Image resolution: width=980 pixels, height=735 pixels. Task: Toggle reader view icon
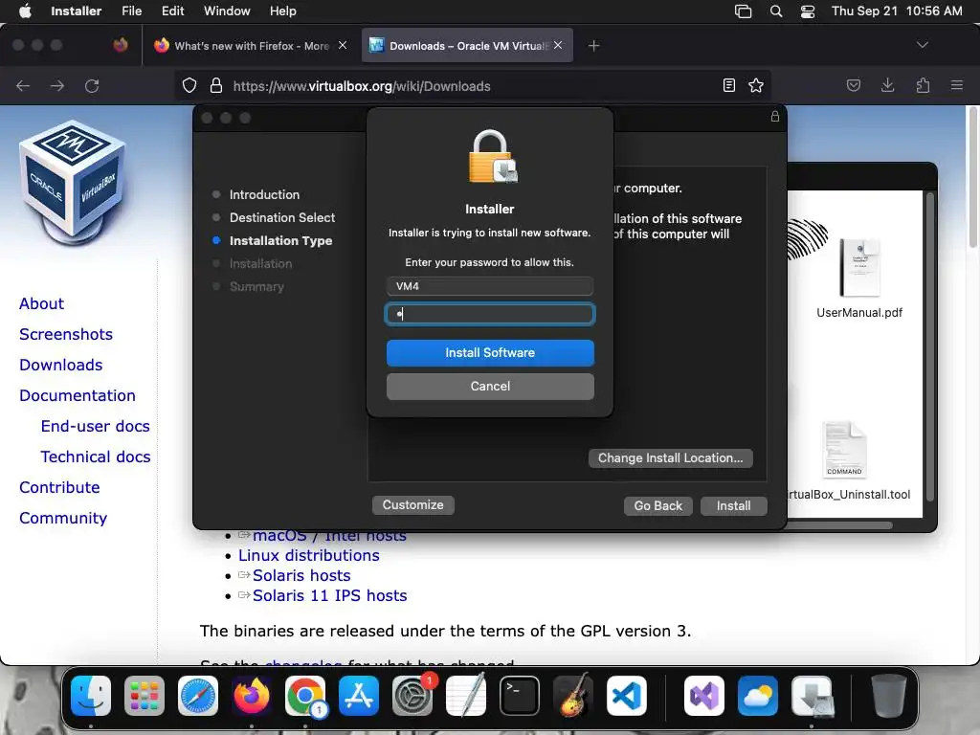click(728, 85)
